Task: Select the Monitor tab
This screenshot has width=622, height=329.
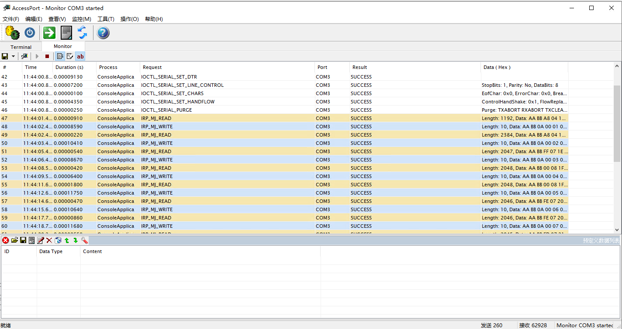Action: tap(63, 46)
